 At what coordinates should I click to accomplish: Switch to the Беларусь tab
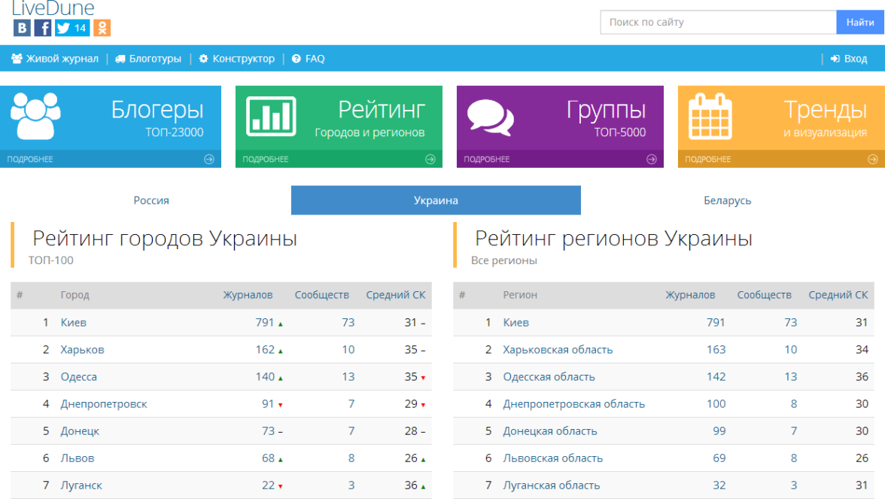[727, 201]
